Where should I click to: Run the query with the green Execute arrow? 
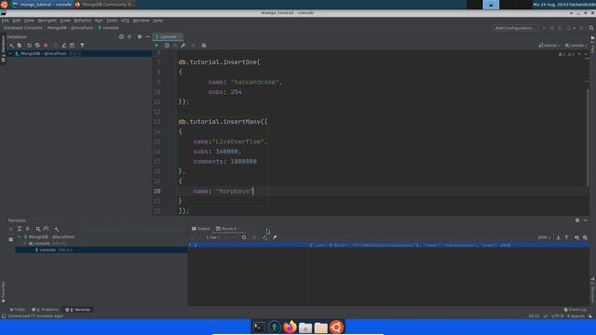tap(156, 46)
